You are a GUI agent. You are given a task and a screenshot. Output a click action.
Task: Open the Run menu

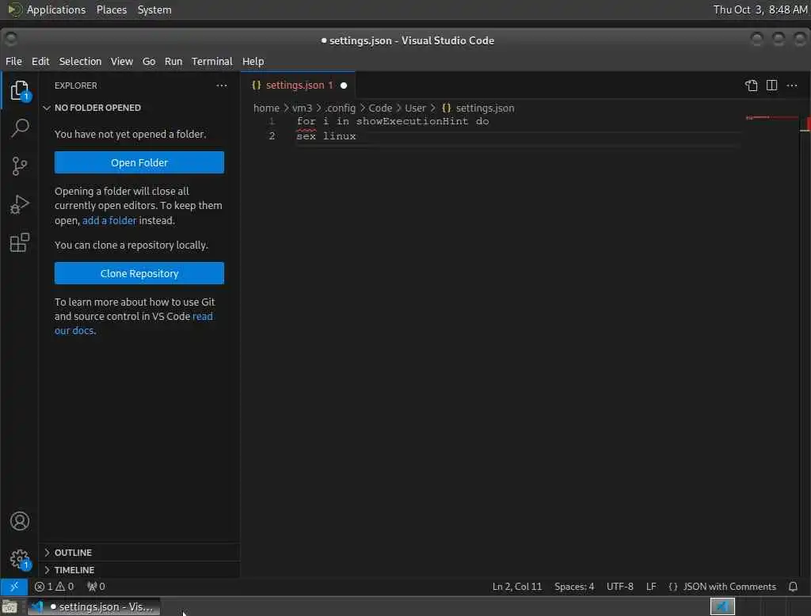pos(173,61)
